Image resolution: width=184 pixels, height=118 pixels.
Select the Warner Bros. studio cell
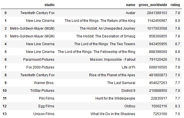click(44, 83)
